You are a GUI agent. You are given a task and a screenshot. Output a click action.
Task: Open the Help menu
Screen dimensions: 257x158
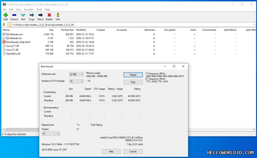pyautogui.click(x=47, y=10)
